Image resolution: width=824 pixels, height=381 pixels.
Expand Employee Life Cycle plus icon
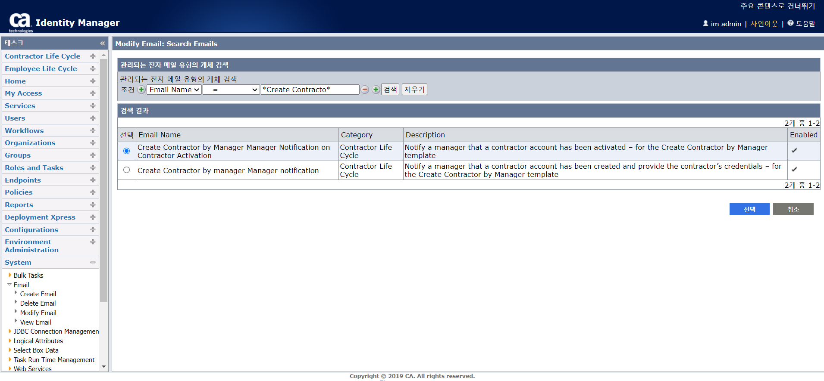pyautogui.click(x=93, y=69)
